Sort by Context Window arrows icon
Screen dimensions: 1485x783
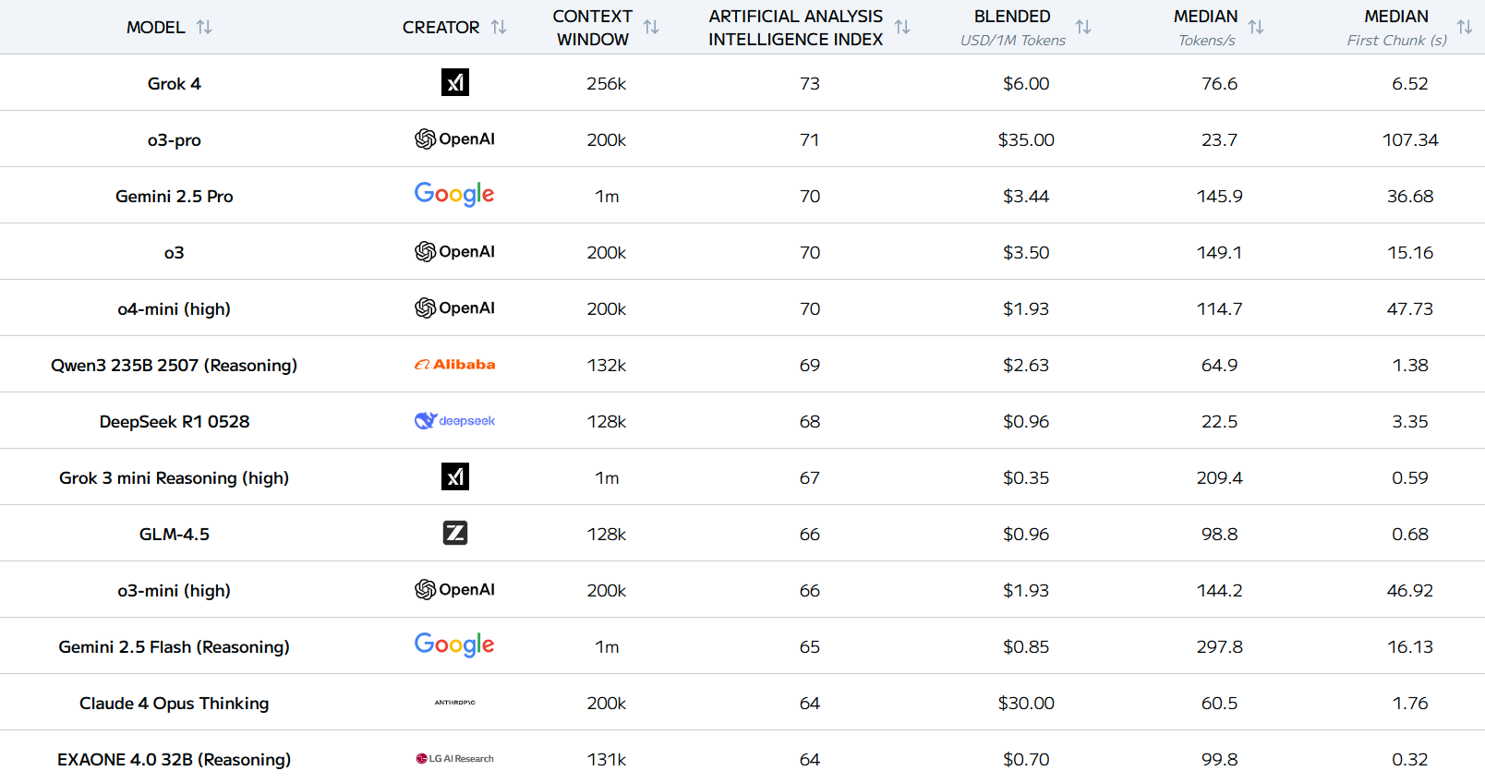click(651, 28)
